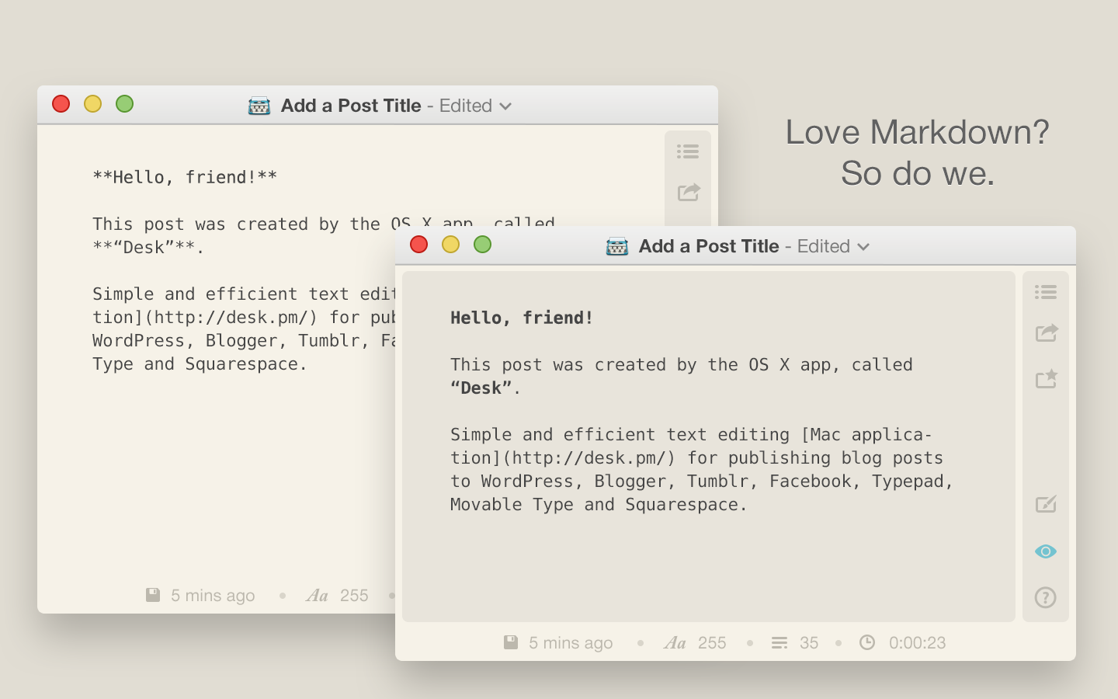Maximize the back window with green button

pos(124,104)
